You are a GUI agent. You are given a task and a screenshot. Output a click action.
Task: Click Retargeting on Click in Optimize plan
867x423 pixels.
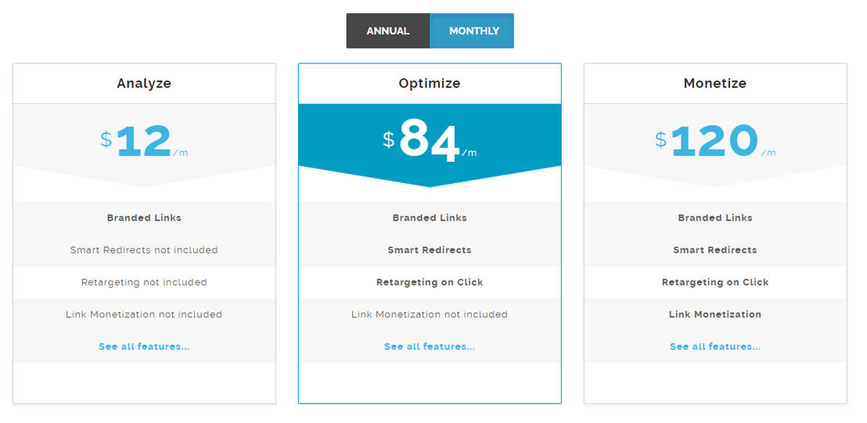point(430,282)
